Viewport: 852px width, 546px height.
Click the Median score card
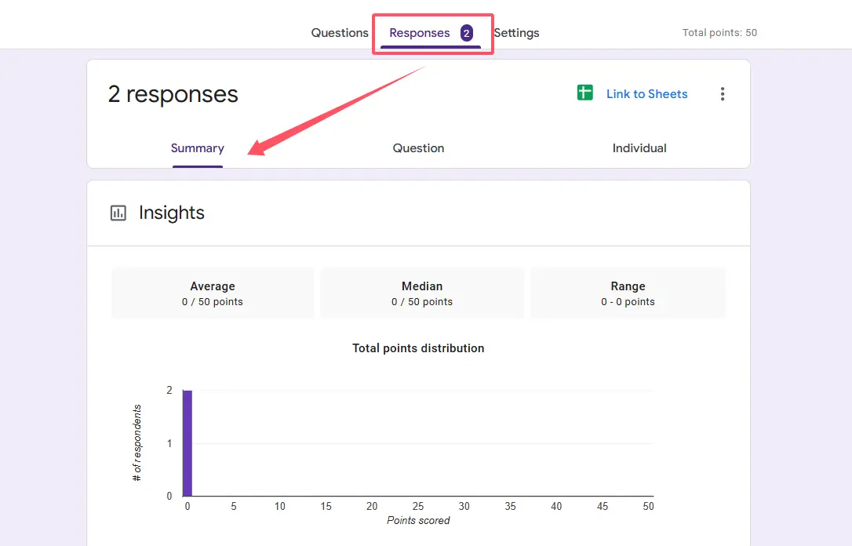point(422,293)
